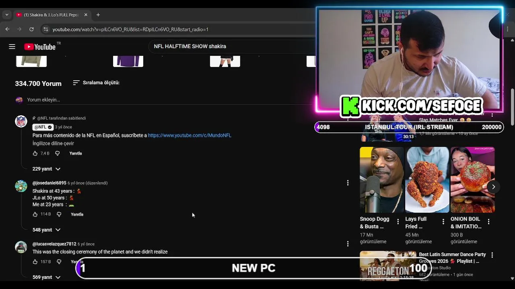The height and width of the screenshot is (289, 515).
Task: Click İngilizce diline çevir translate link
Action: click(53, 143)
